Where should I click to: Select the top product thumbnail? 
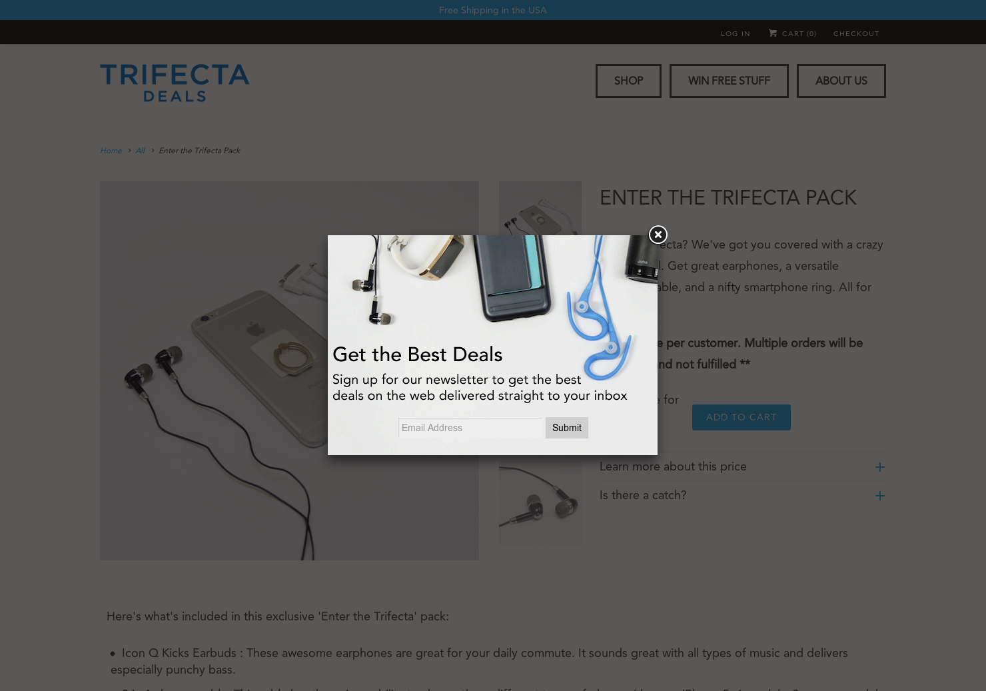(540, 208)
